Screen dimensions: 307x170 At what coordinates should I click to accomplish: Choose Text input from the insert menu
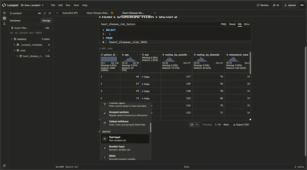coord(125,139)
